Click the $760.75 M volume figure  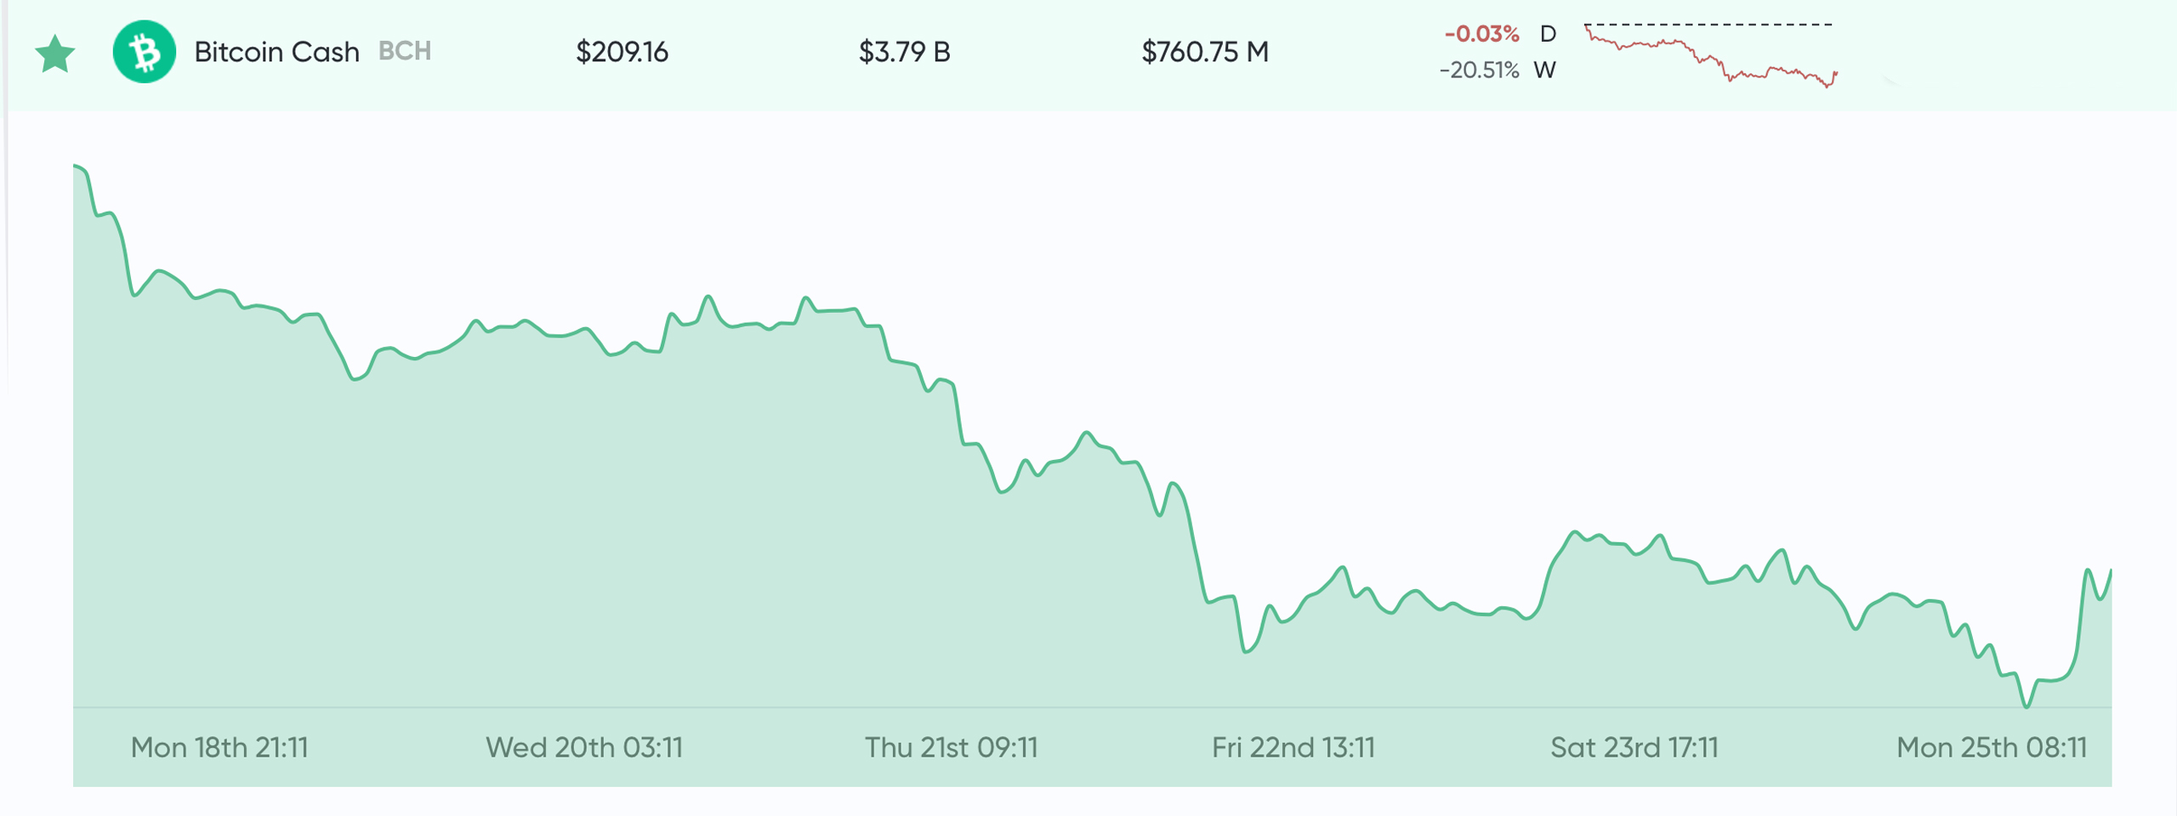[1205, 52]
